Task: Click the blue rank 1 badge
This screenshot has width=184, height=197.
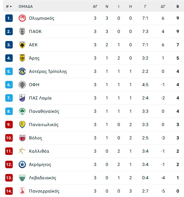Action: [x=9, y=18]
